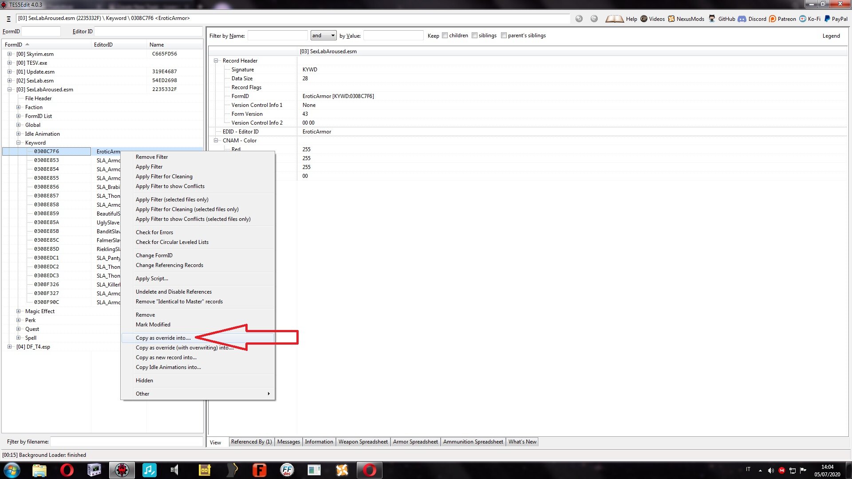852x479 pixels.
Task: Open the Patreon link
Action: [782, 19]
